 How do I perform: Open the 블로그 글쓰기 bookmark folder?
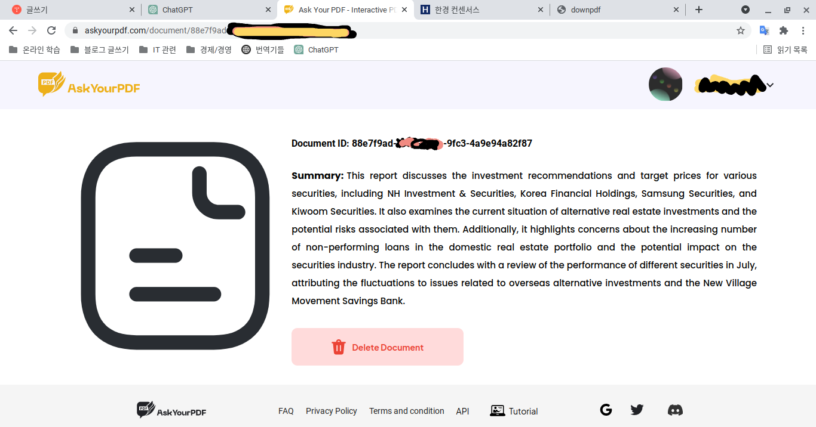[x=100, y=50]
